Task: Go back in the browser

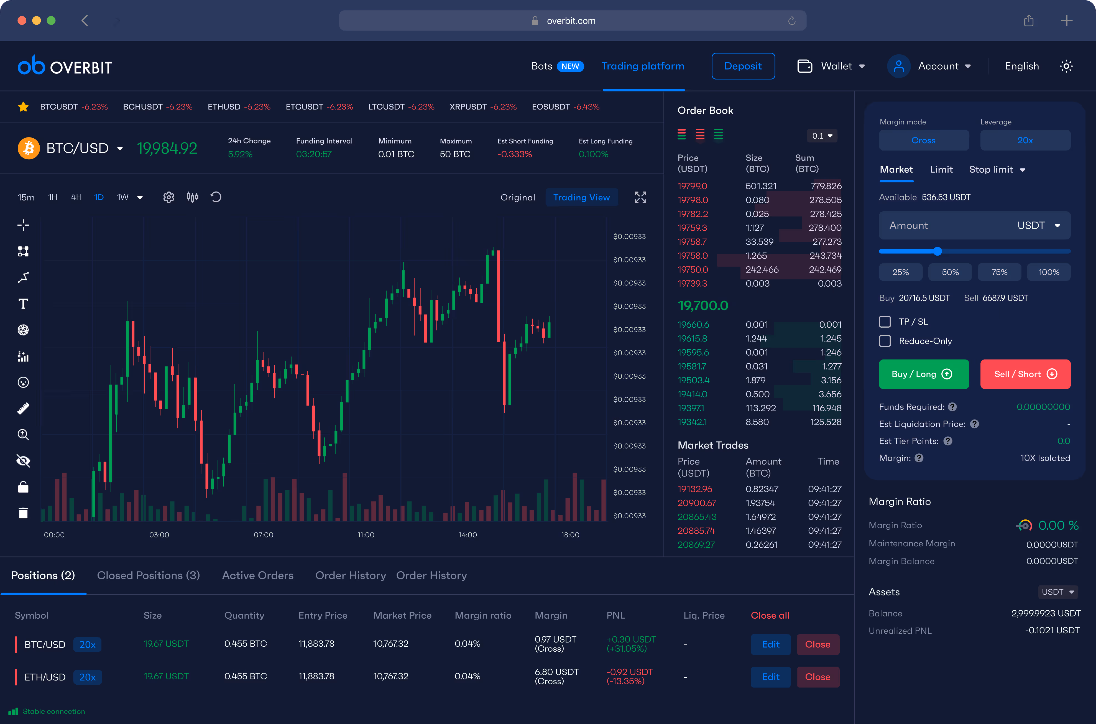Action: coord(85,20)
